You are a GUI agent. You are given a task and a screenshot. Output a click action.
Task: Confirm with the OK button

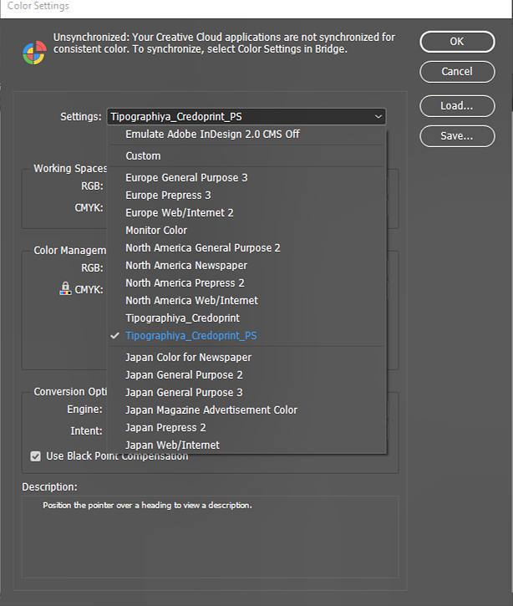(457, 41)
